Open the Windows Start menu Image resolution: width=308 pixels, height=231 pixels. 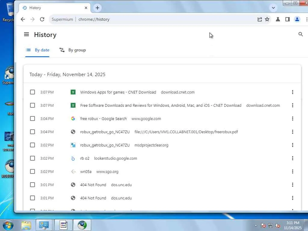click(8, 225)
